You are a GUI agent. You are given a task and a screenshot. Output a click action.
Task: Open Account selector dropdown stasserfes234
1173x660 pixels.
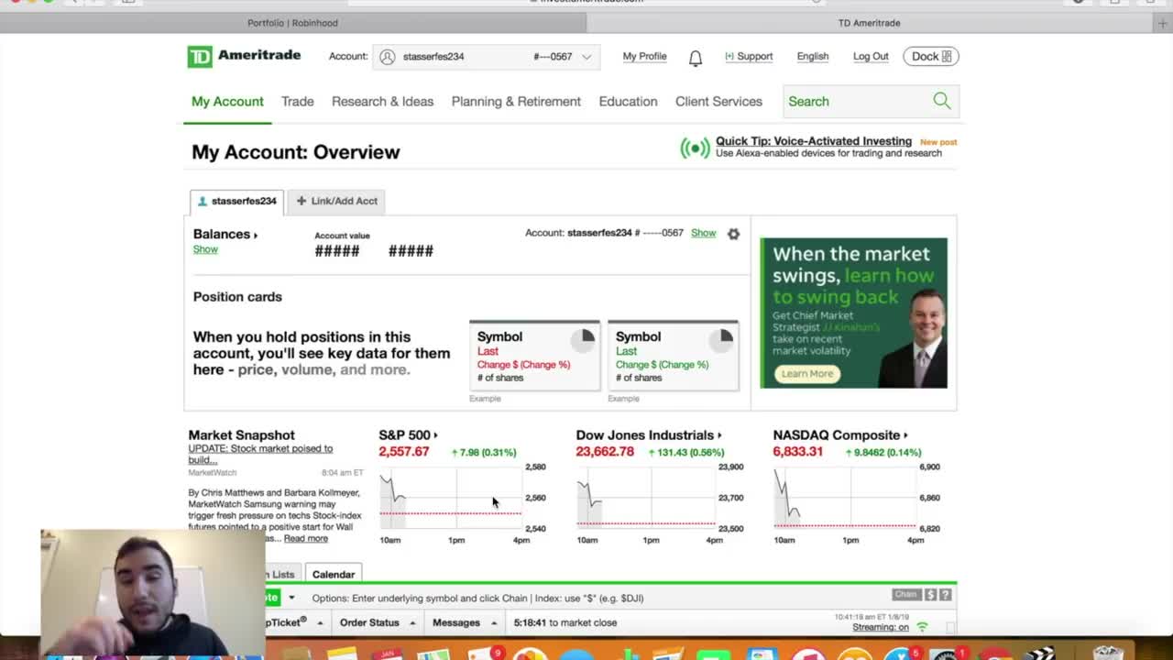487,57
